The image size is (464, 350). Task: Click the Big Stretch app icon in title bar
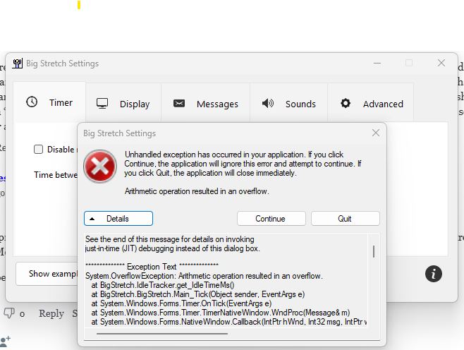coord(18,63)
